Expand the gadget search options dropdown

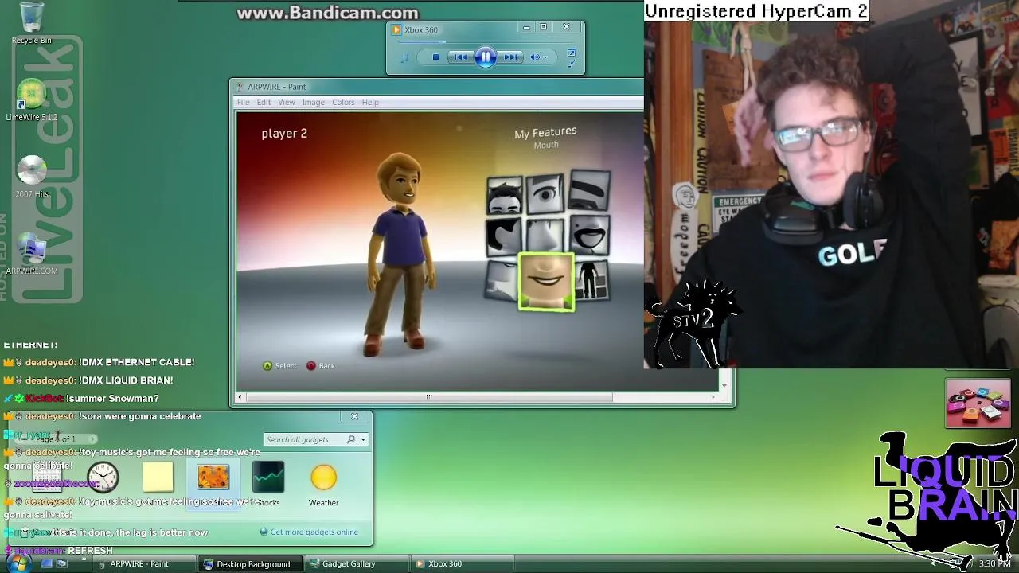click(363, 439)
